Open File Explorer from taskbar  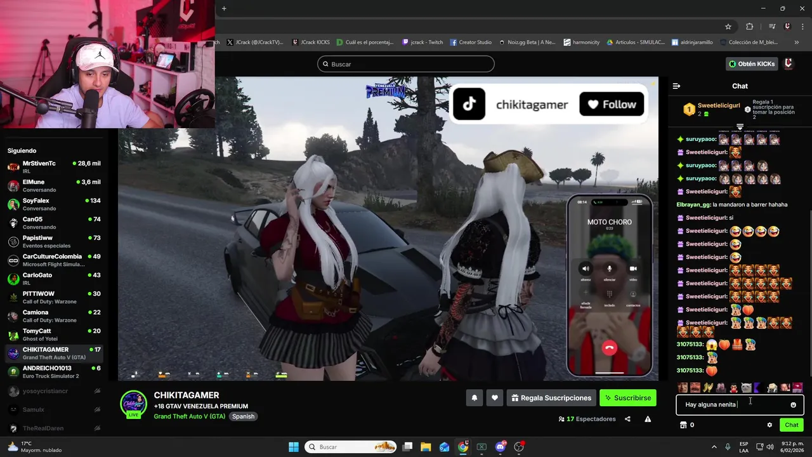[426, 447]
